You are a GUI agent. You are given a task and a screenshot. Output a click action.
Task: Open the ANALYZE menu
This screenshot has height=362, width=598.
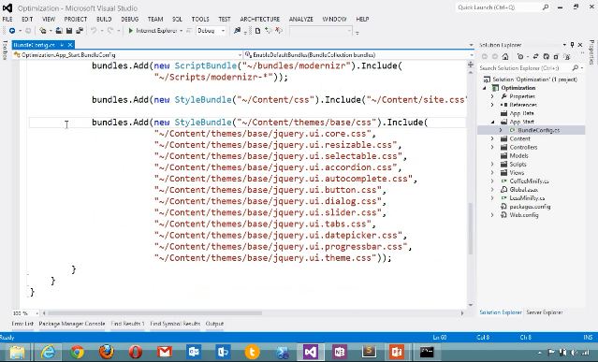coord(301,19)
